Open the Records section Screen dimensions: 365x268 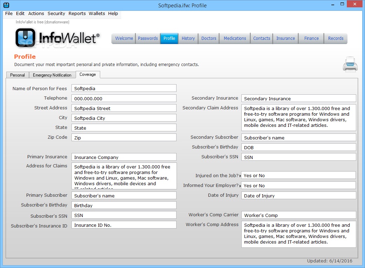coord(336,38)
